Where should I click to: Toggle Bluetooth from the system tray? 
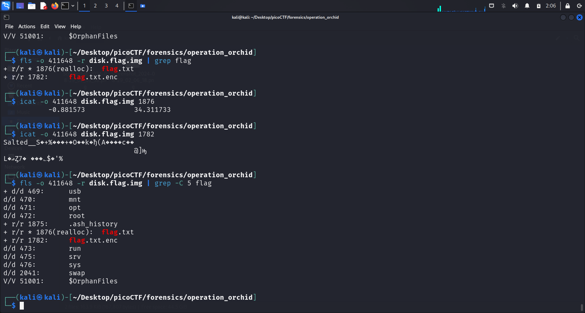tap(503, 6)
